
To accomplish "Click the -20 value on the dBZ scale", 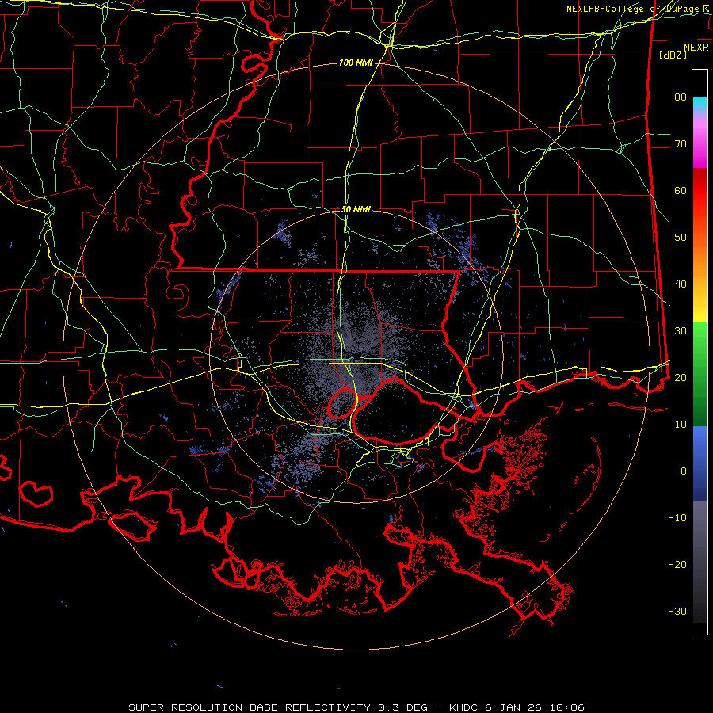I will tap(677, 565).
